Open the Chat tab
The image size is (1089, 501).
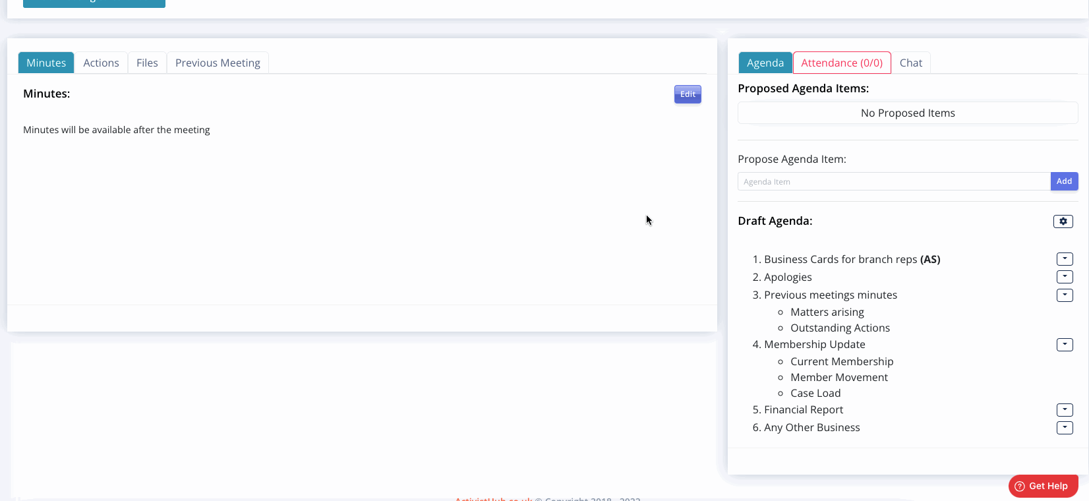pyautogui.click(x=910, y=63)
